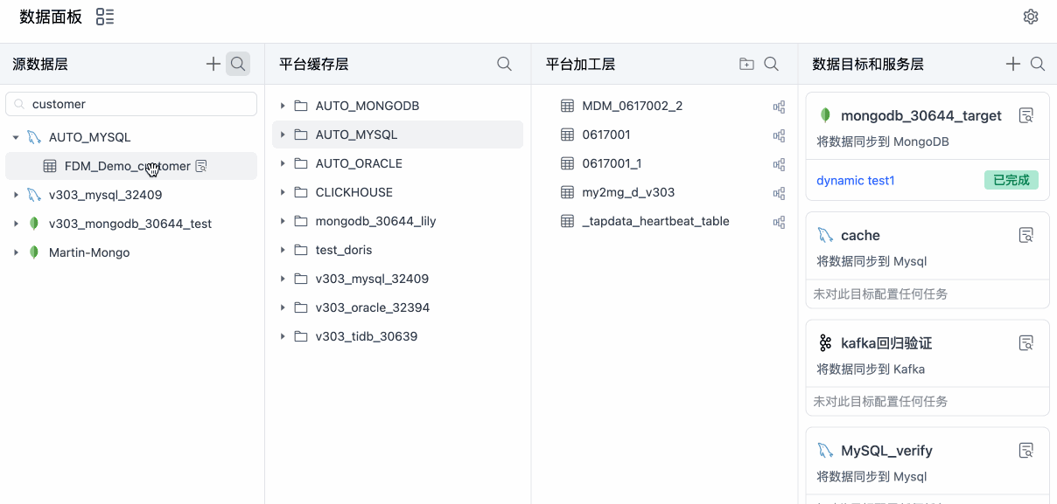The width and height of the screenshot is (1057, 504).
Task: Search the platform cache layer
Action: [504, 64]
